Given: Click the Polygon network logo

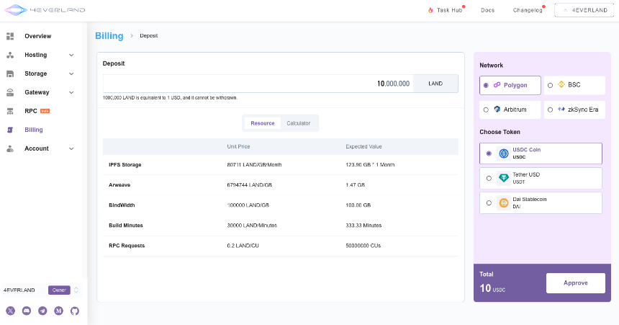Looking at the screenshot, I should pyautogui.click(x=497, y=85).
